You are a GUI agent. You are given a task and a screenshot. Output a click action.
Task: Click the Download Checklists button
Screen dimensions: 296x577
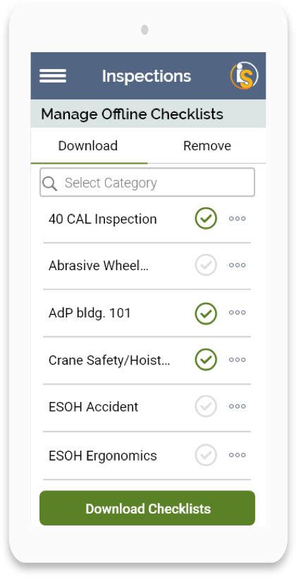[x=147, y=508]
